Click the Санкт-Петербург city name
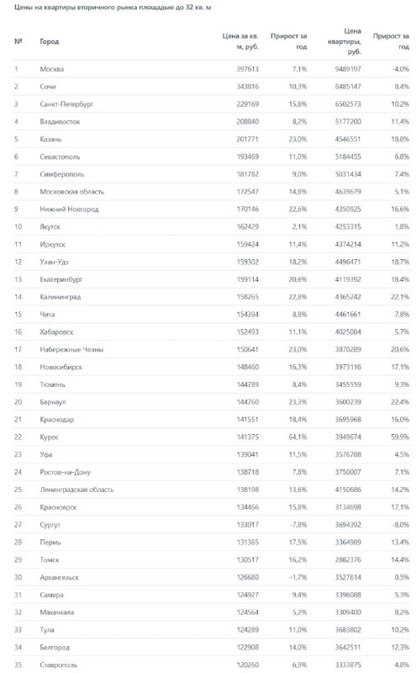The image size is (416, 673). coord(66,104)
